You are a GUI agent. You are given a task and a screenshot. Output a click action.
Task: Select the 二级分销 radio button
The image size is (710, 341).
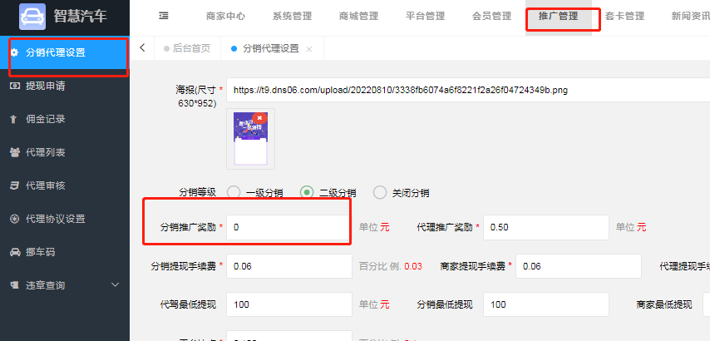pyautogui.click(x=307, y=192)
